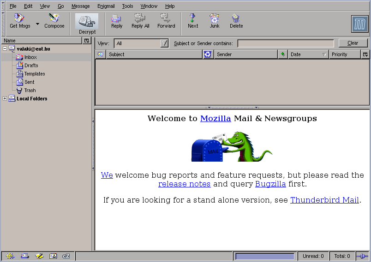This screenshot has width=371, height=262.
Task: Collapse the valaki@ent.hu account tree
Action: pyautogui.click(x=5, y=49)
